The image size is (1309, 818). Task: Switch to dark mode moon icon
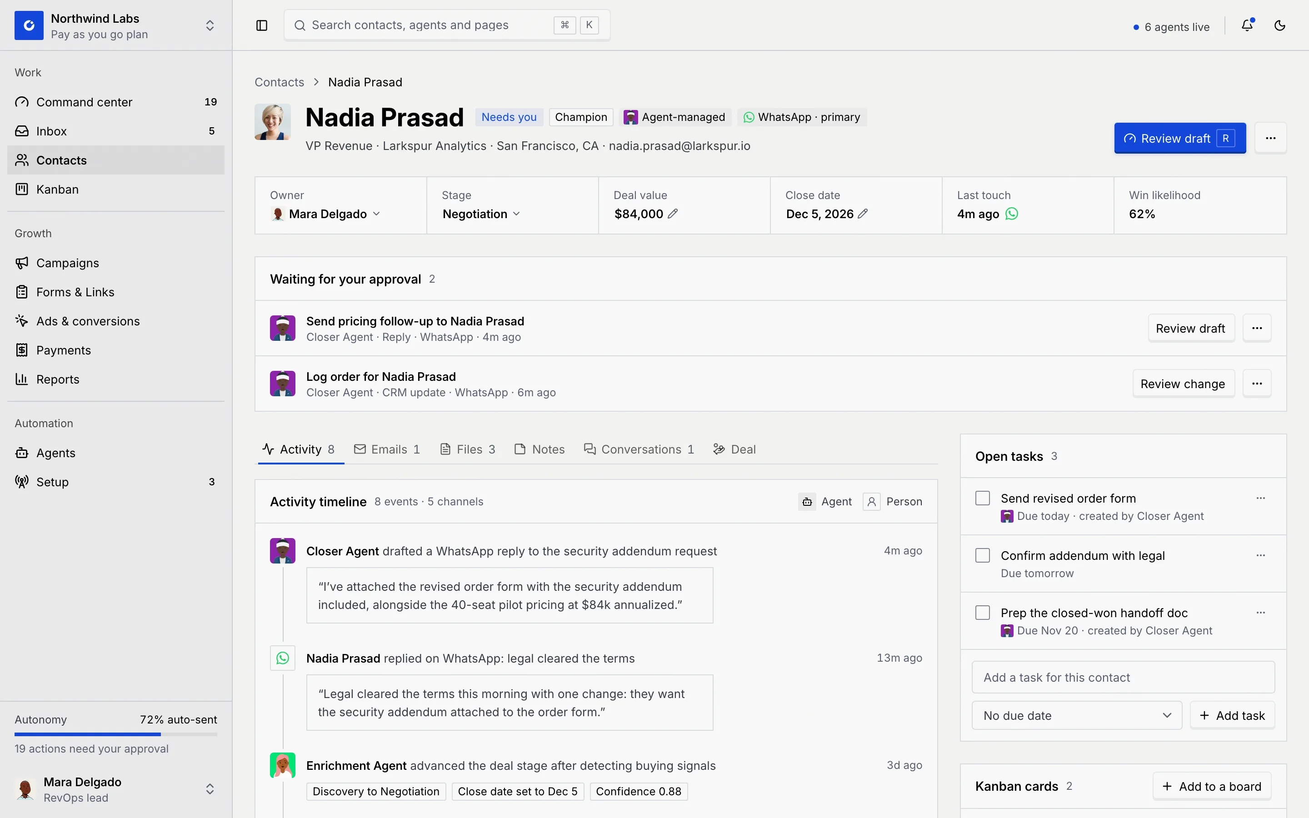pos(1280,25)
